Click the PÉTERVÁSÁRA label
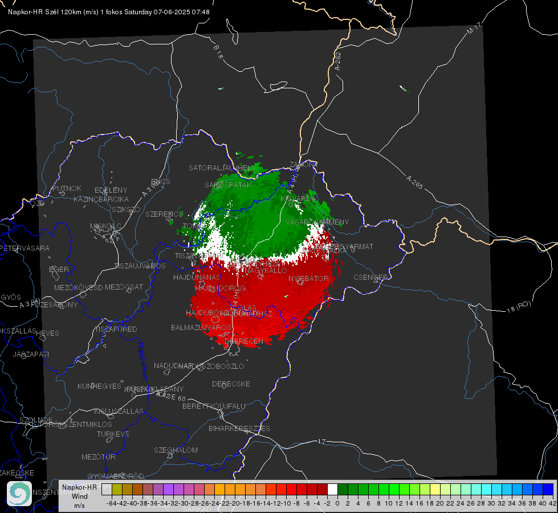 25,248
